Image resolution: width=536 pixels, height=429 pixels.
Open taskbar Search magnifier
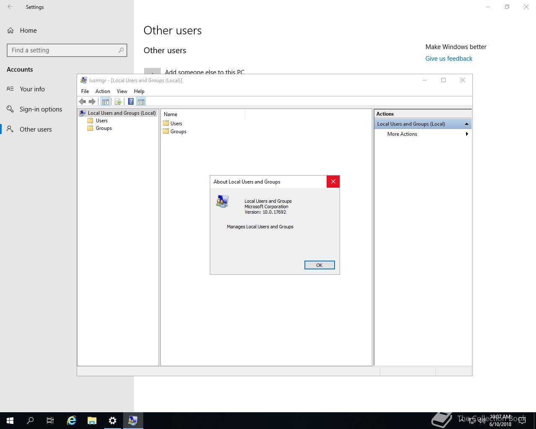(30, 421)
